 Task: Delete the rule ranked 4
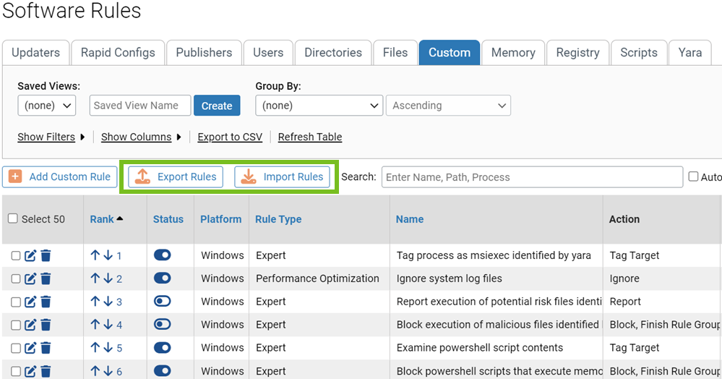46,325
